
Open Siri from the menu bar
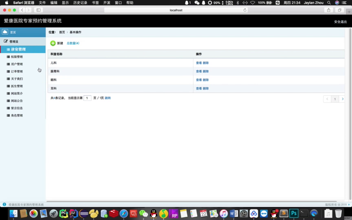click(337, 3)
